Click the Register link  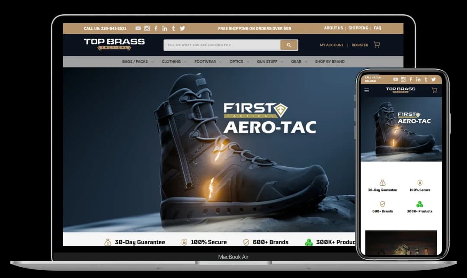[x=360, y=45]
